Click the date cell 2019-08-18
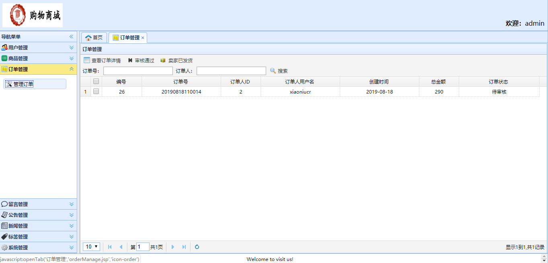Screen dimensions: 548x263 coord(379,92)
